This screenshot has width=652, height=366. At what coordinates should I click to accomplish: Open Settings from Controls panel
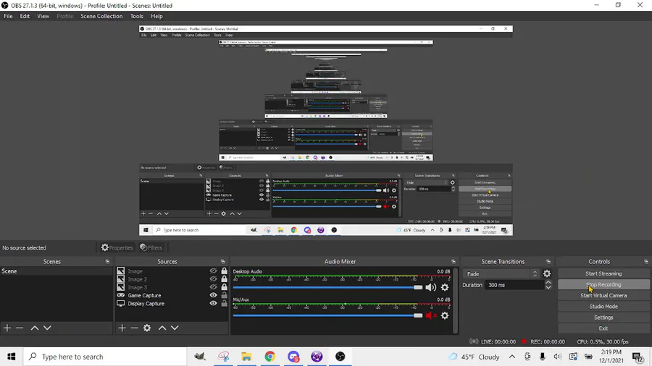603,317
